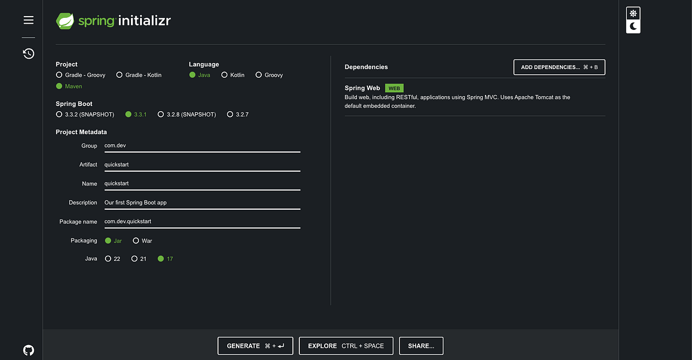The width and height of the screenshot is (692, 360).
Task: Open the hamburger navigation menu
Action: (28, 20)
